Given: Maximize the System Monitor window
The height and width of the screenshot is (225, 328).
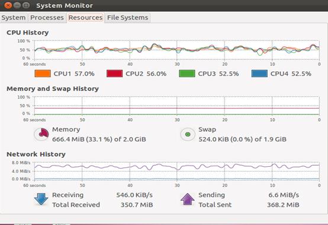Looking at the screenshot, I should (26, 5).
